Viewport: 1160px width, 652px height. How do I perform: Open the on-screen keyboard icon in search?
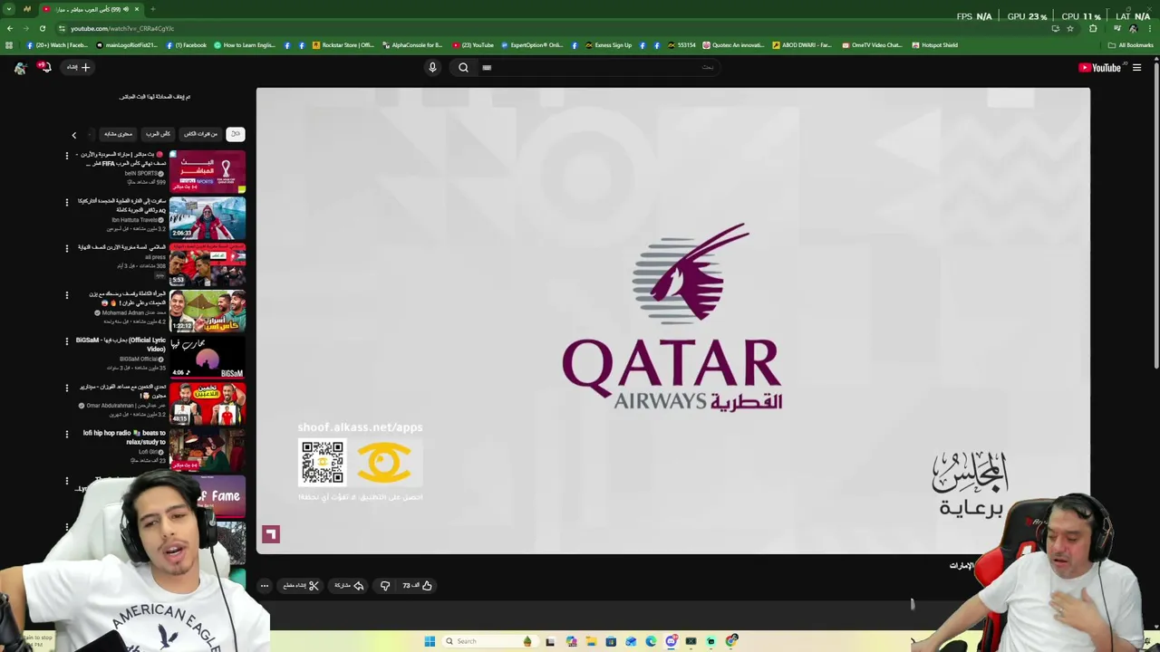click(487, 67)
